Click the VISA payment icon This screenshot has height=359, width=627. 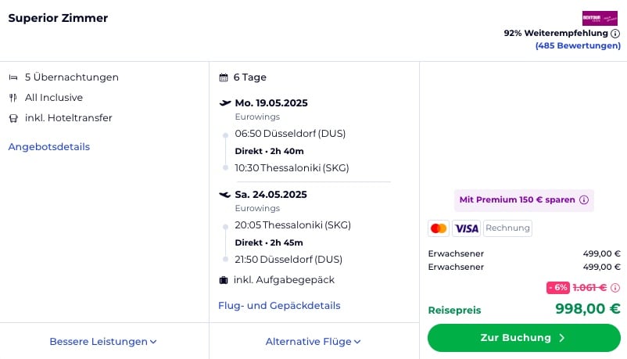tap(466, 228)
